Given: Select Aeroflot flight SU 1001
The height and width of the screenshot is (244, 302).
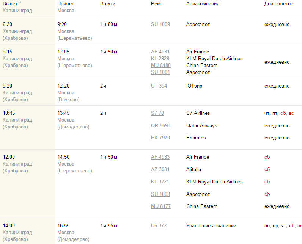Looking at the screenshot, I should (x=160, y=72).
